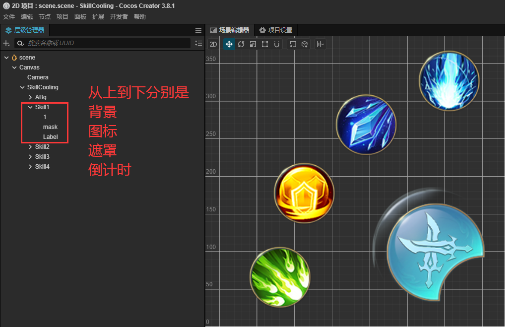The height and width of the screenshot is (327, 505).
Task: Open the 节点 menu
Action: [x=45, y=17]
